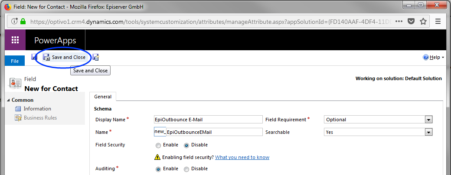
Task: Open Firefox page actions ellipsis
Action: (x=399, y=21)
